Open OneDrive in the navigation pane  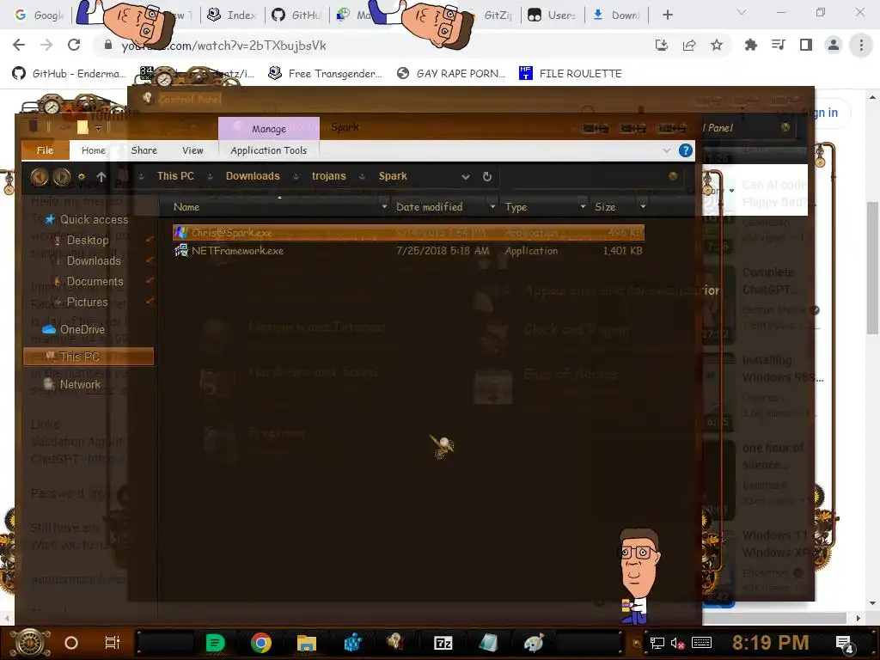[x=74, y=329]
